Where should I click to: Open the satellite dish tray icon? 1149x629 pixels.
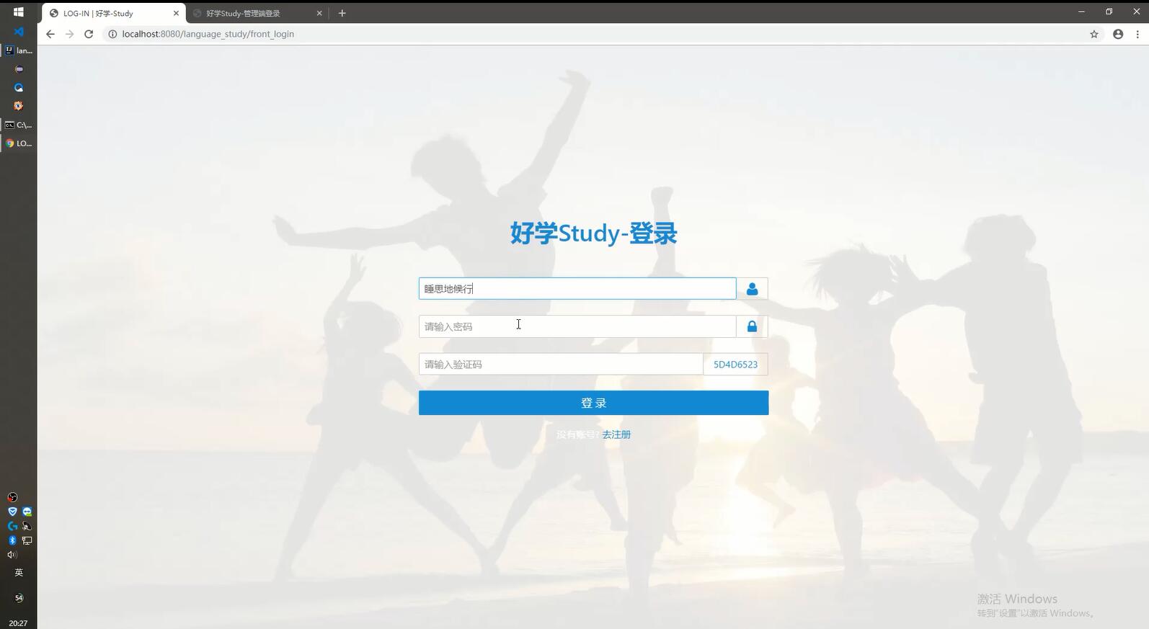click(x=27, y=526)
